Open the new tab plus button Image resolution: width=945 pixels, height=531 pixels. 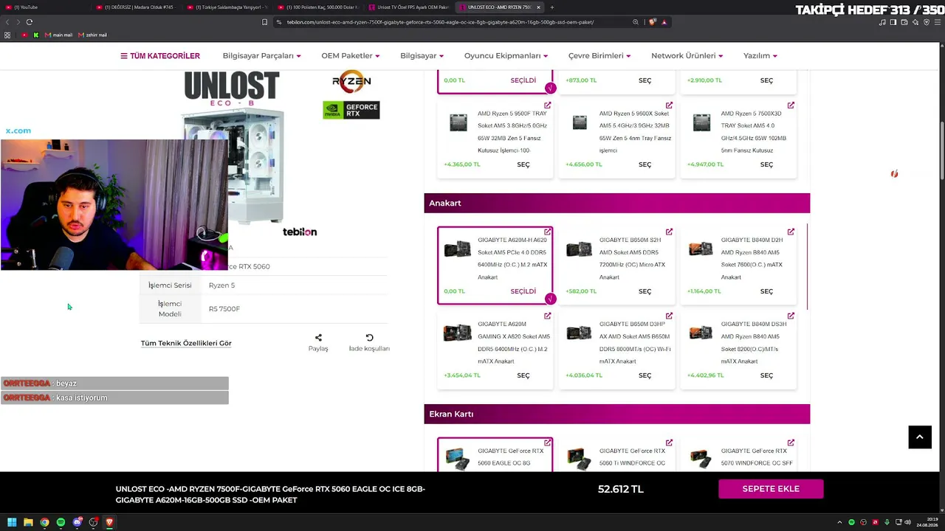pos(551,7)
